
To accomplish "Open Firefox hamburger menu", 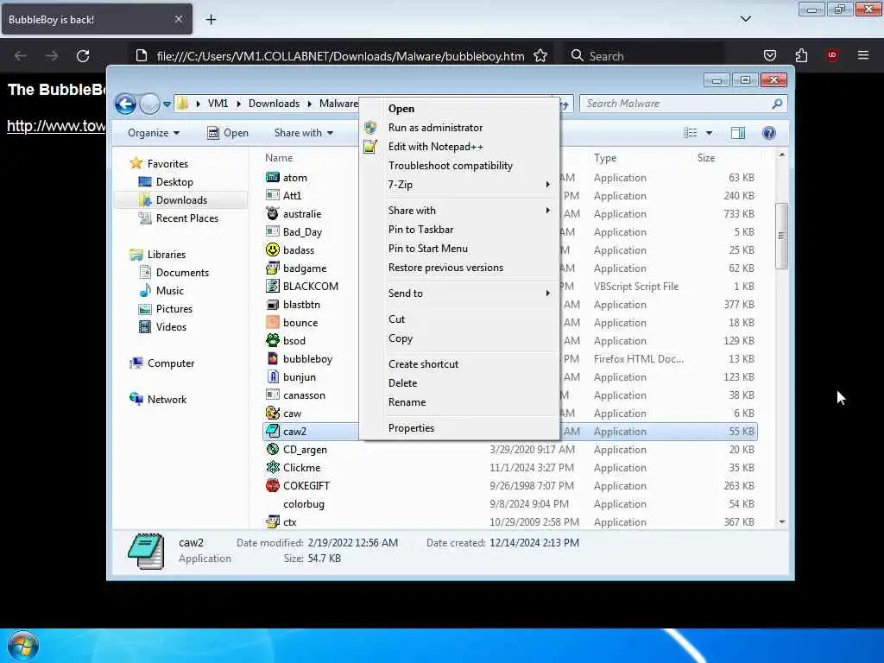I will point(862,55).
